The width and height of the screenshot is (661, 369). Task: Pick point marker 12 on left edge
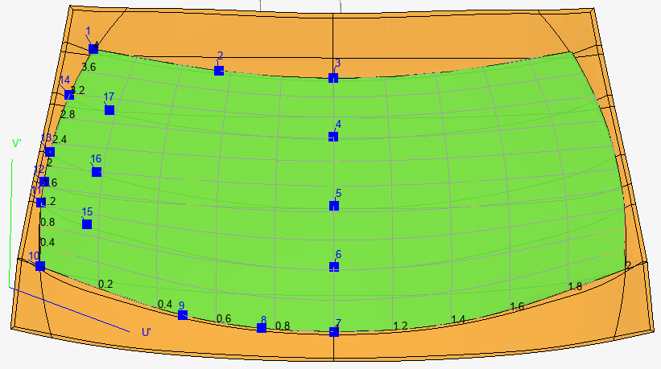click(44, 182)
